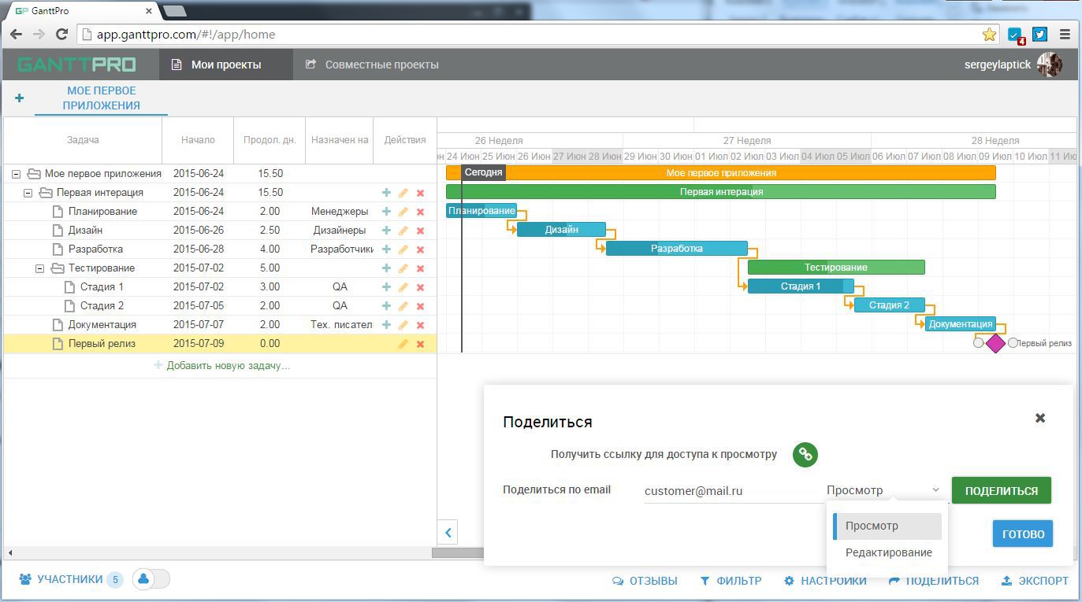This screenshot has width=1082, height=602.
Task: Bookmark page with the star icon
Action: pos(989,35)
